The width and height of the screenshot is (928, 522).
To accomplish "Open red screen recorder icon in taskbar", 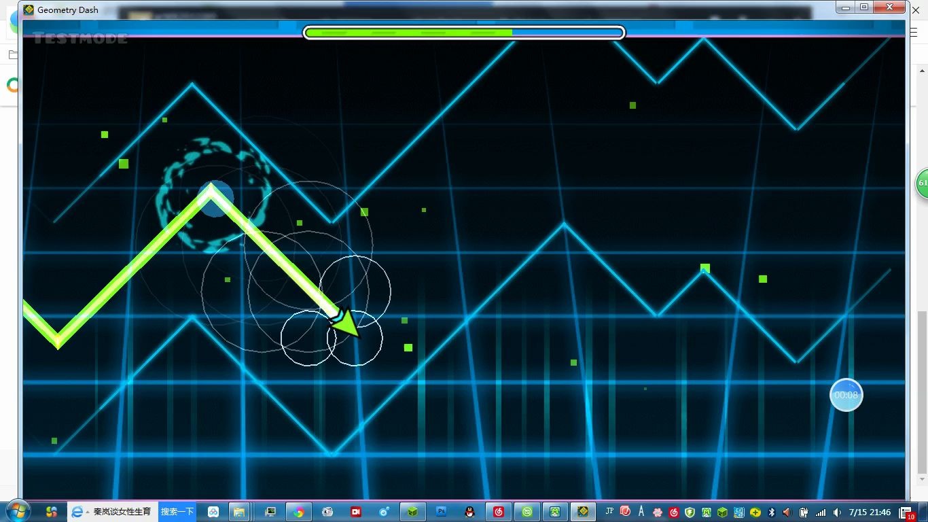I will [356, 512].
